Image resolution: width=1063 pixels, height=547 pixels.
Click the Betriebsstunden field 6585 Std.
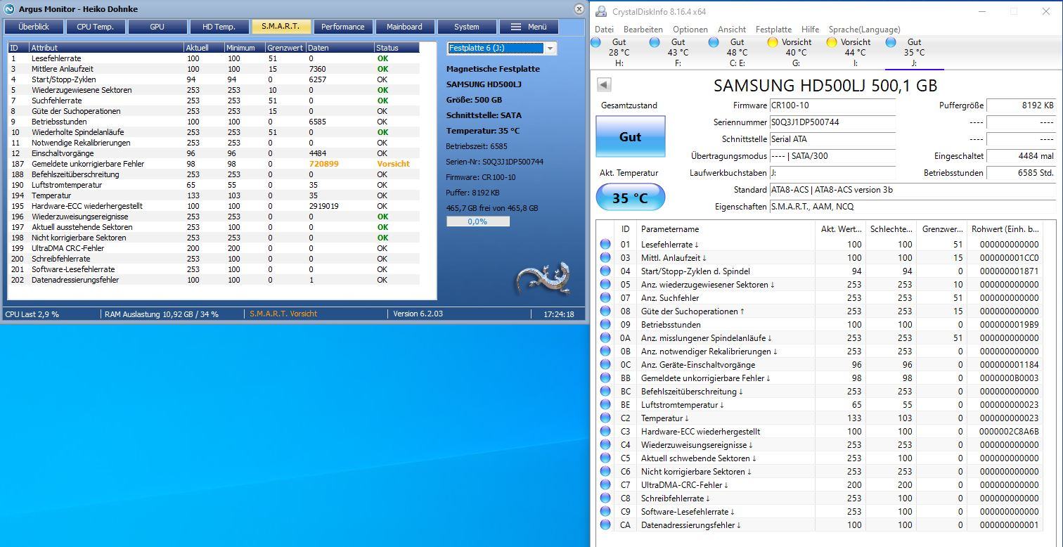click(x=1021, y=173)
